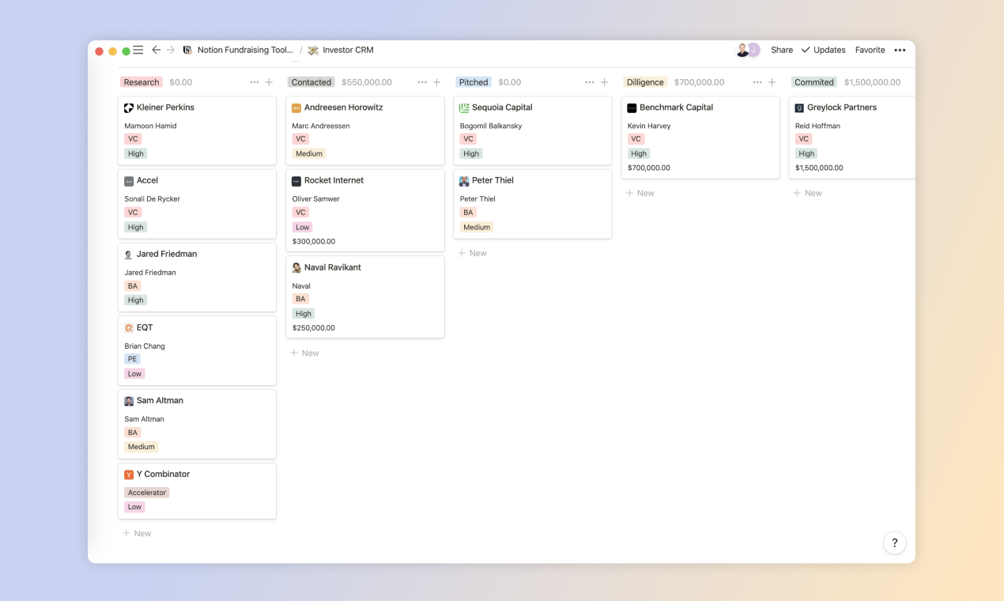Click the $300,000.00 amount on Rocket Internet
The width and height of the screenshot is (1004, 601).
(x=314, y=242)
